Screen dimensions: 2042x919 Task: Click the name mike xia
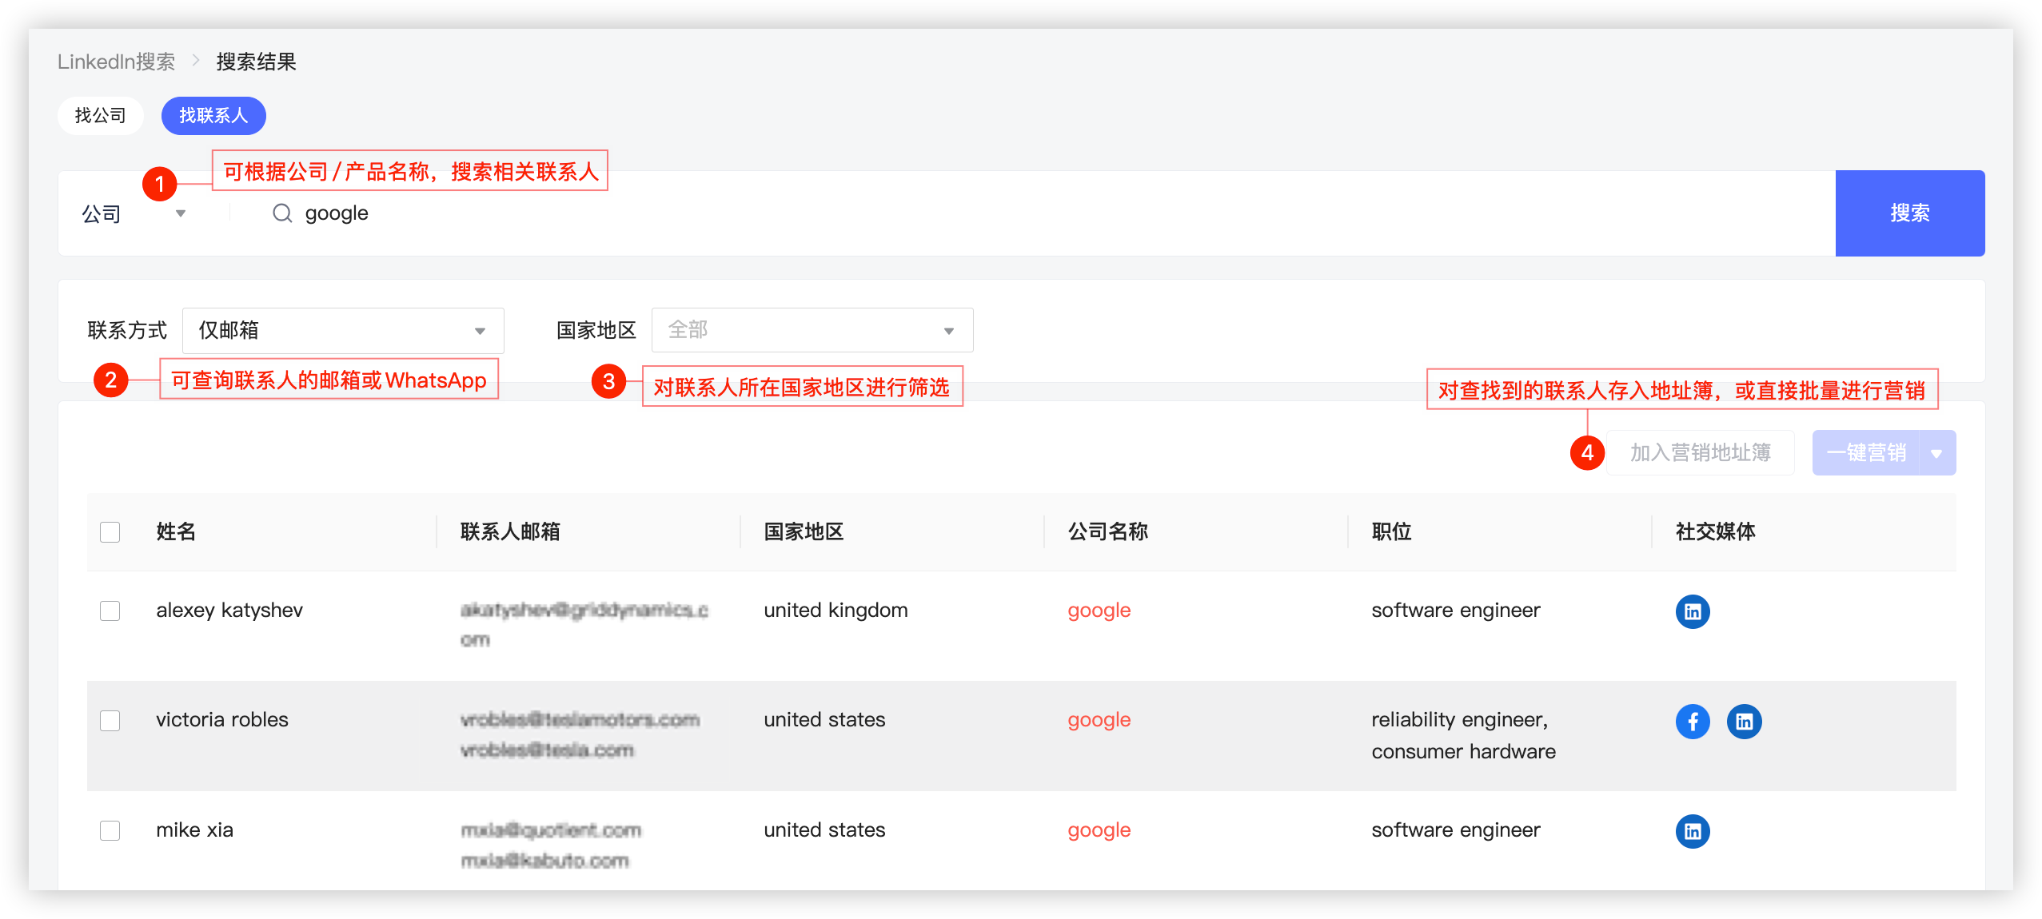(194, 830)
